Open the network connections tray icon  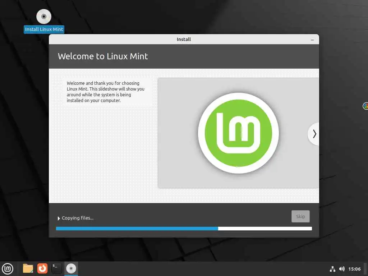pos(332,269)
